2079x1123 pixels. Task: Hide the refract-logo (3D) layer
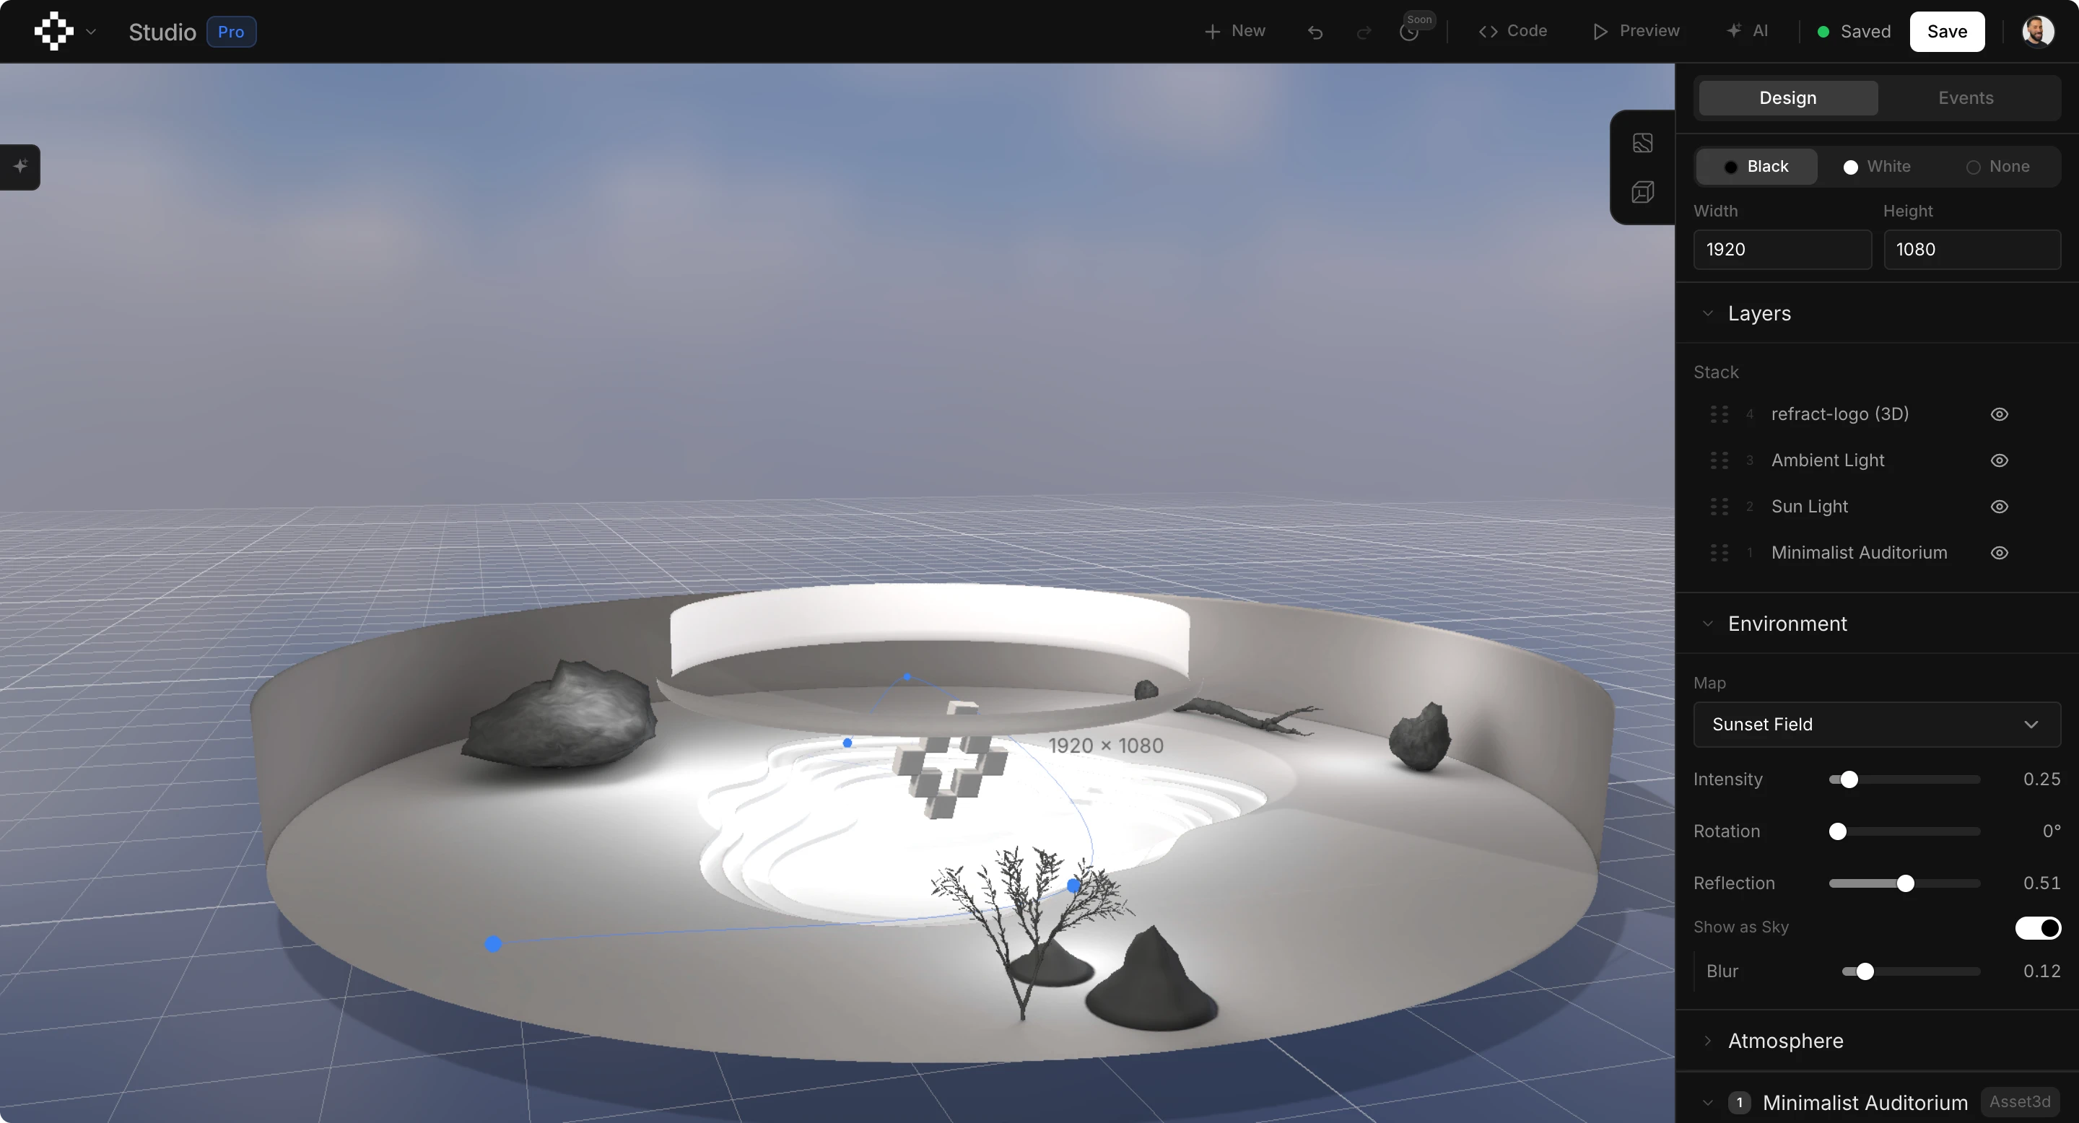click(x=1998, y=414)
